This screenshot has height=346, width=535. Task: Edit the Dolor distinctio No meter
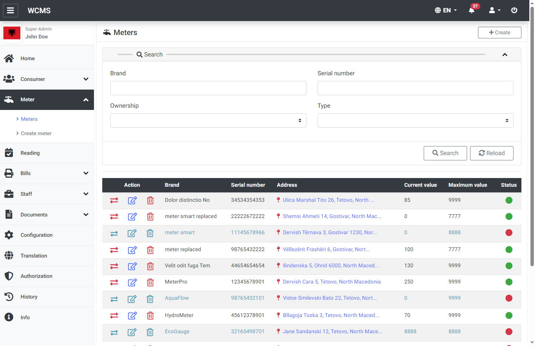(132, 200)
